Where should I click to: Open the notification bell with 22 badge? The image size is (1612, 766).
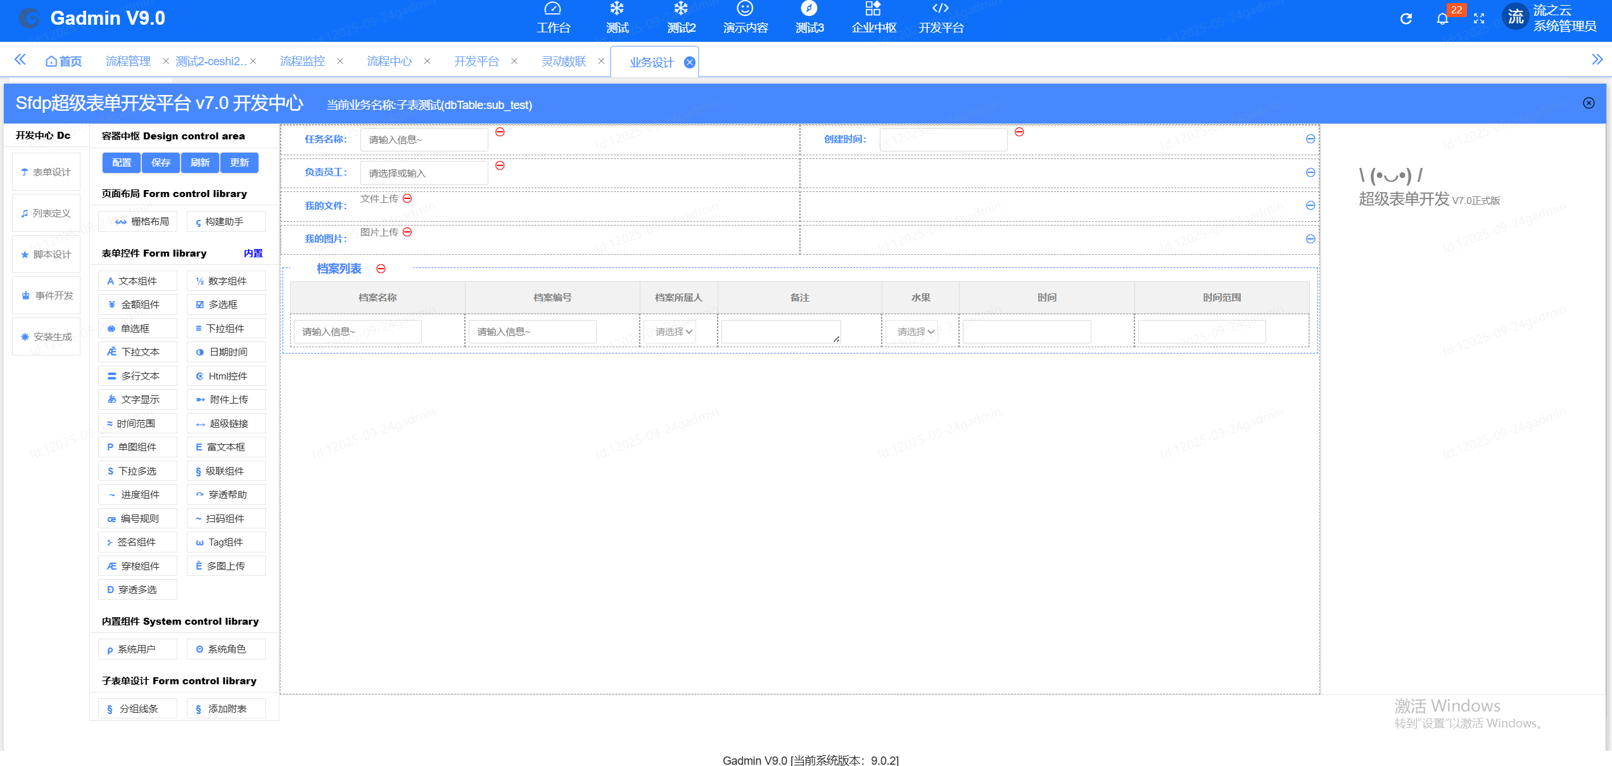pyautogui.click(x=1442, y=19)
